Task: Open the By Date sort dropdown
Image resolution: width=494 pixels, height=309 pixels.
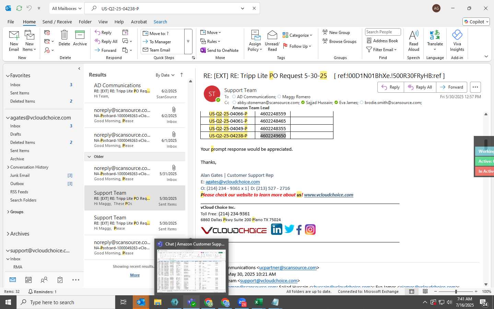Action: click(x=165, y=75)
